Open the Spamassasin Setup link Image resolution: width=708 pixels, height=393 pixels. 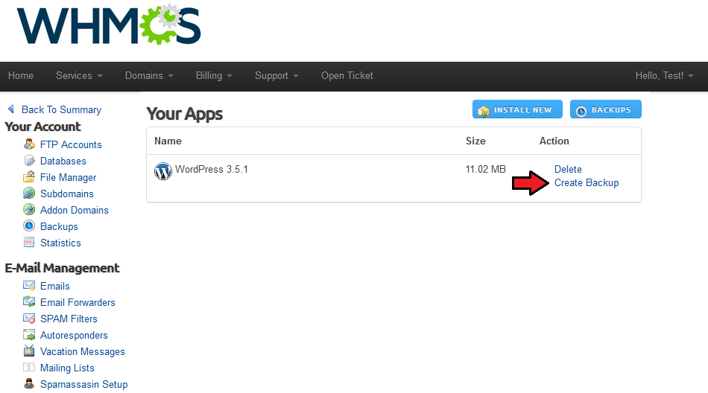pos(84,384)
